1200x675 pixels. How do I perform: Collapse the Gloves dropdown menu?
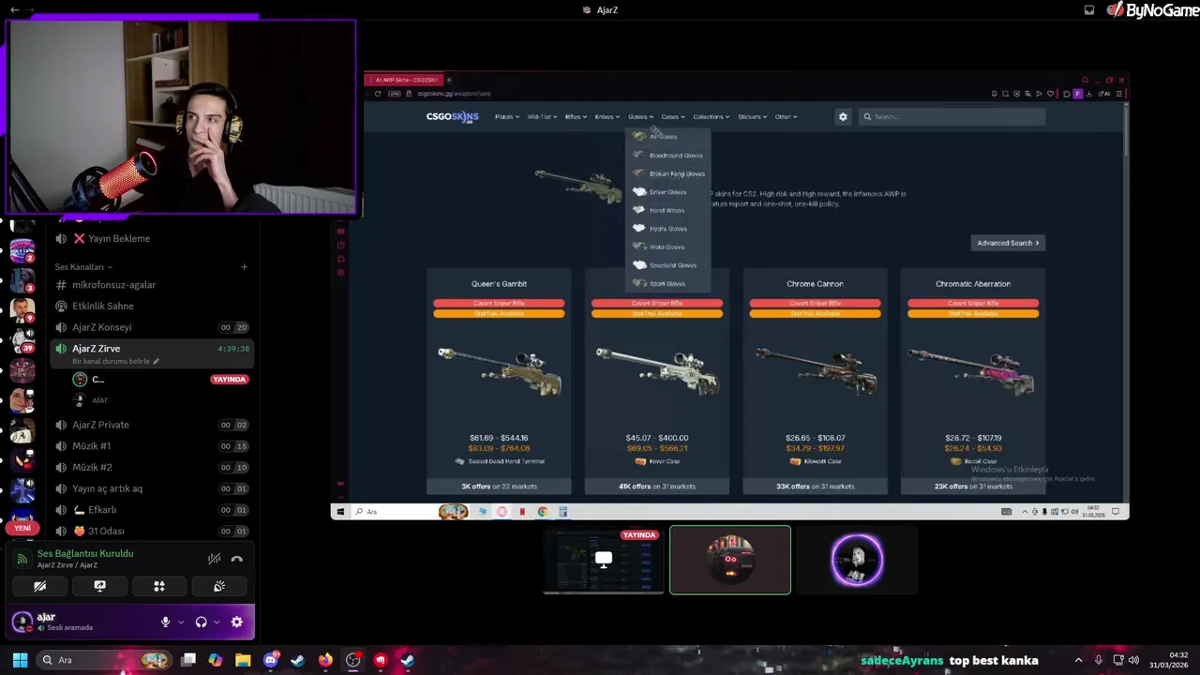click(640, 117)
